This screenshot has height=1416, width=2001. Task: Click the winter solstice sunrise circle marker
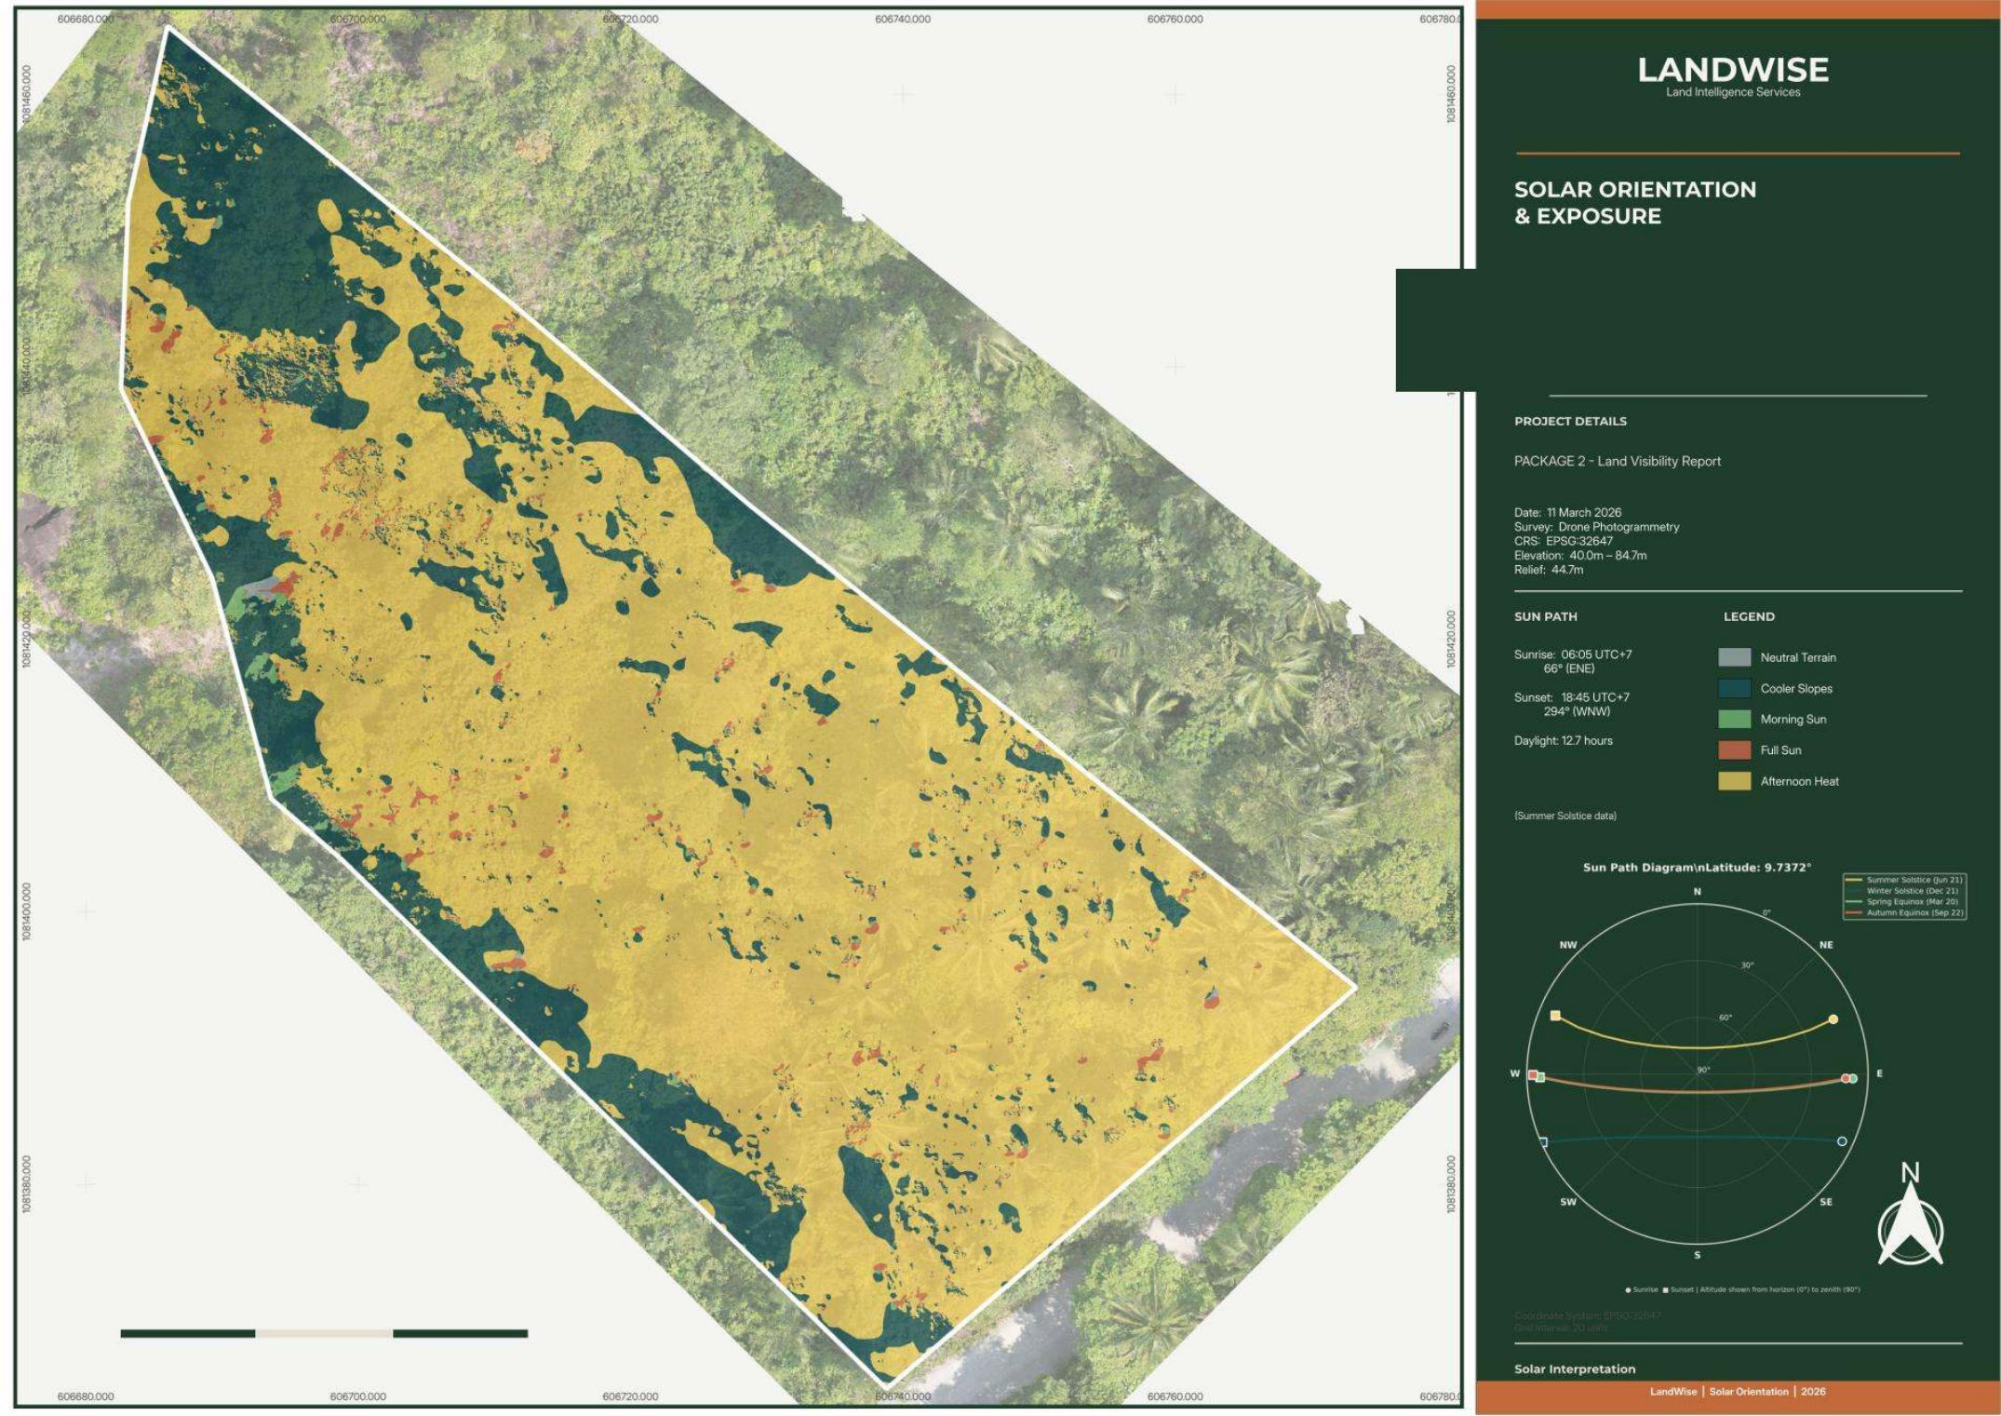[x=1842, y=1141]
